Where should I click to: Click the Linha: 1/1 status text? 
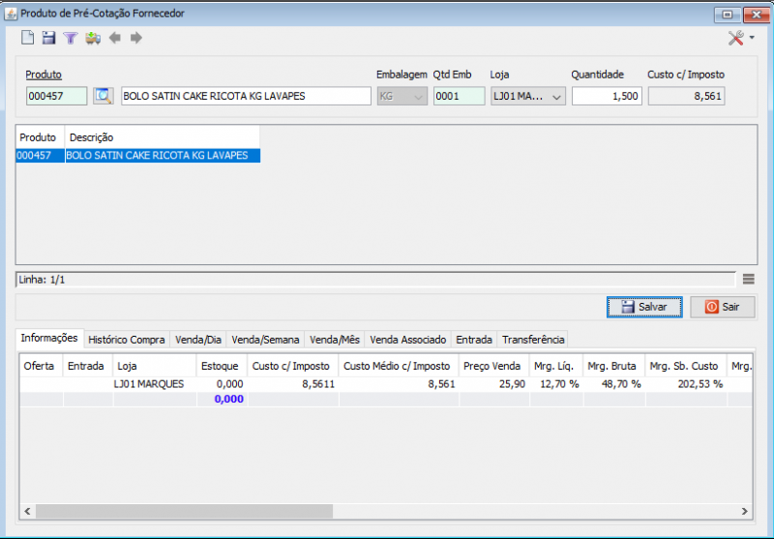[x=42, y=280]
